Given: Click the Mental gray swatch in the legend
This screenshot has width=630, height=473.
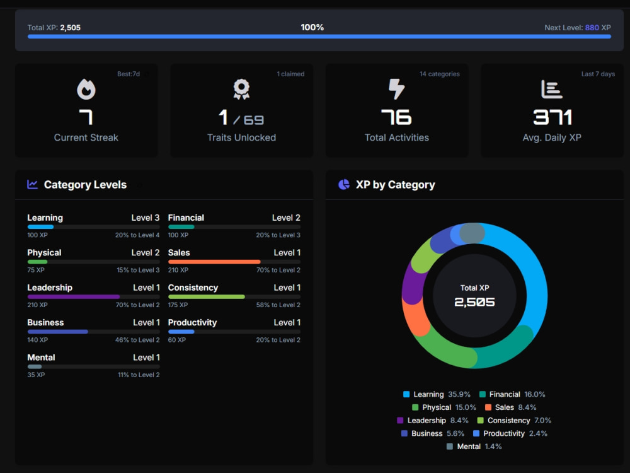Looking at the screenshot, I should (450, 447).
